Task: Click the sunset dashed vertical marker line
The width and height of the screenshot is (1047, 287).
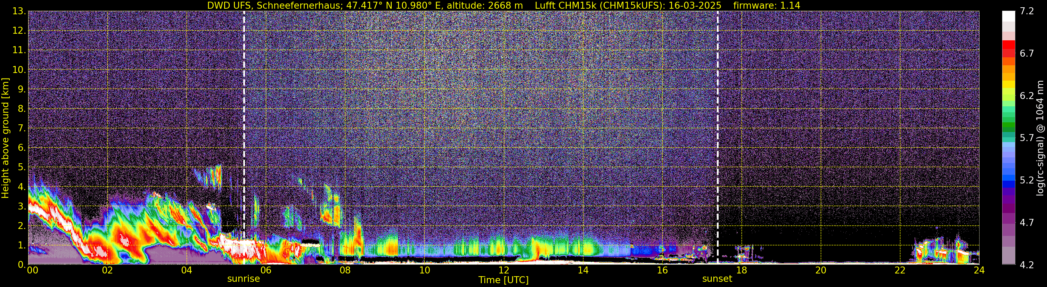Action: 717,137
